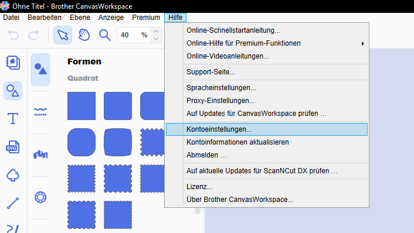Insert the sharp-cornered square shape

pos(82,106)
